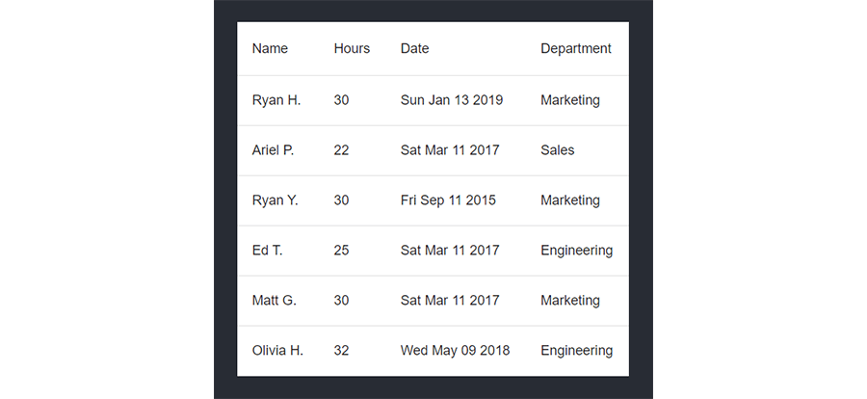Screen dimensions: 867x399
Task: Select the Sales department cell
Action: click(558, 150)
